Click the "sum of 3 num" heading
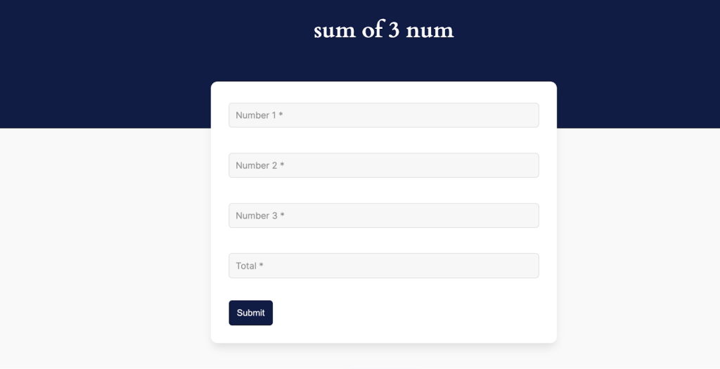Screen dimensions: 720x369 383,30
